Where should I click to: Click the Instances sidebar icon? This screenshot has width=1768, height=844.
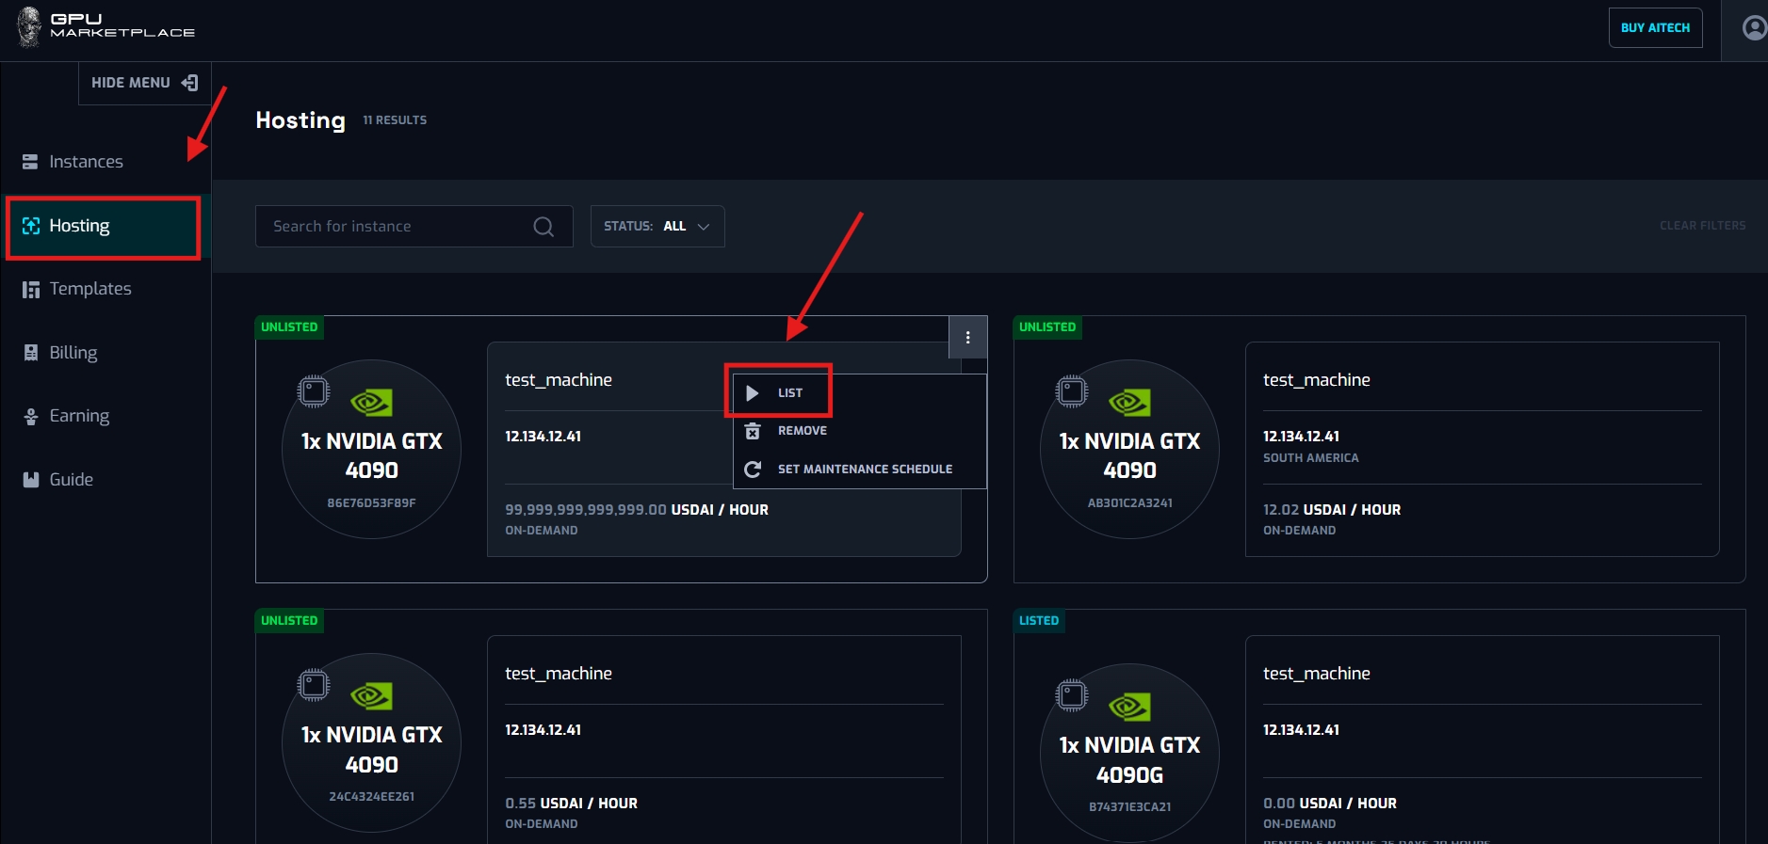30,162
